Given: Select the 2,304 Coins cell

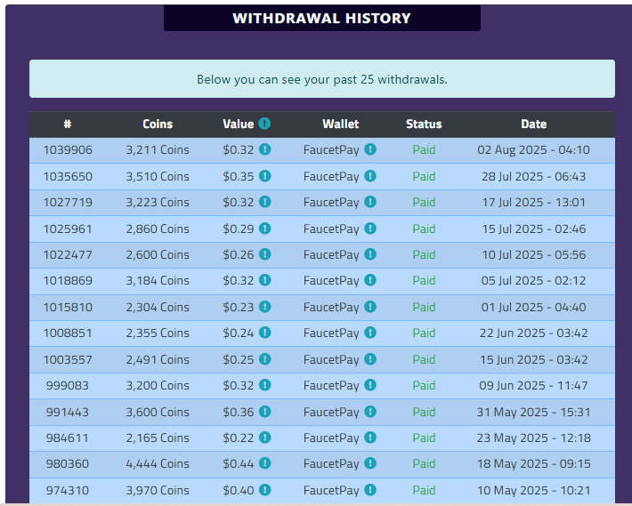Looking at the screenshot, I should (158, 308).
